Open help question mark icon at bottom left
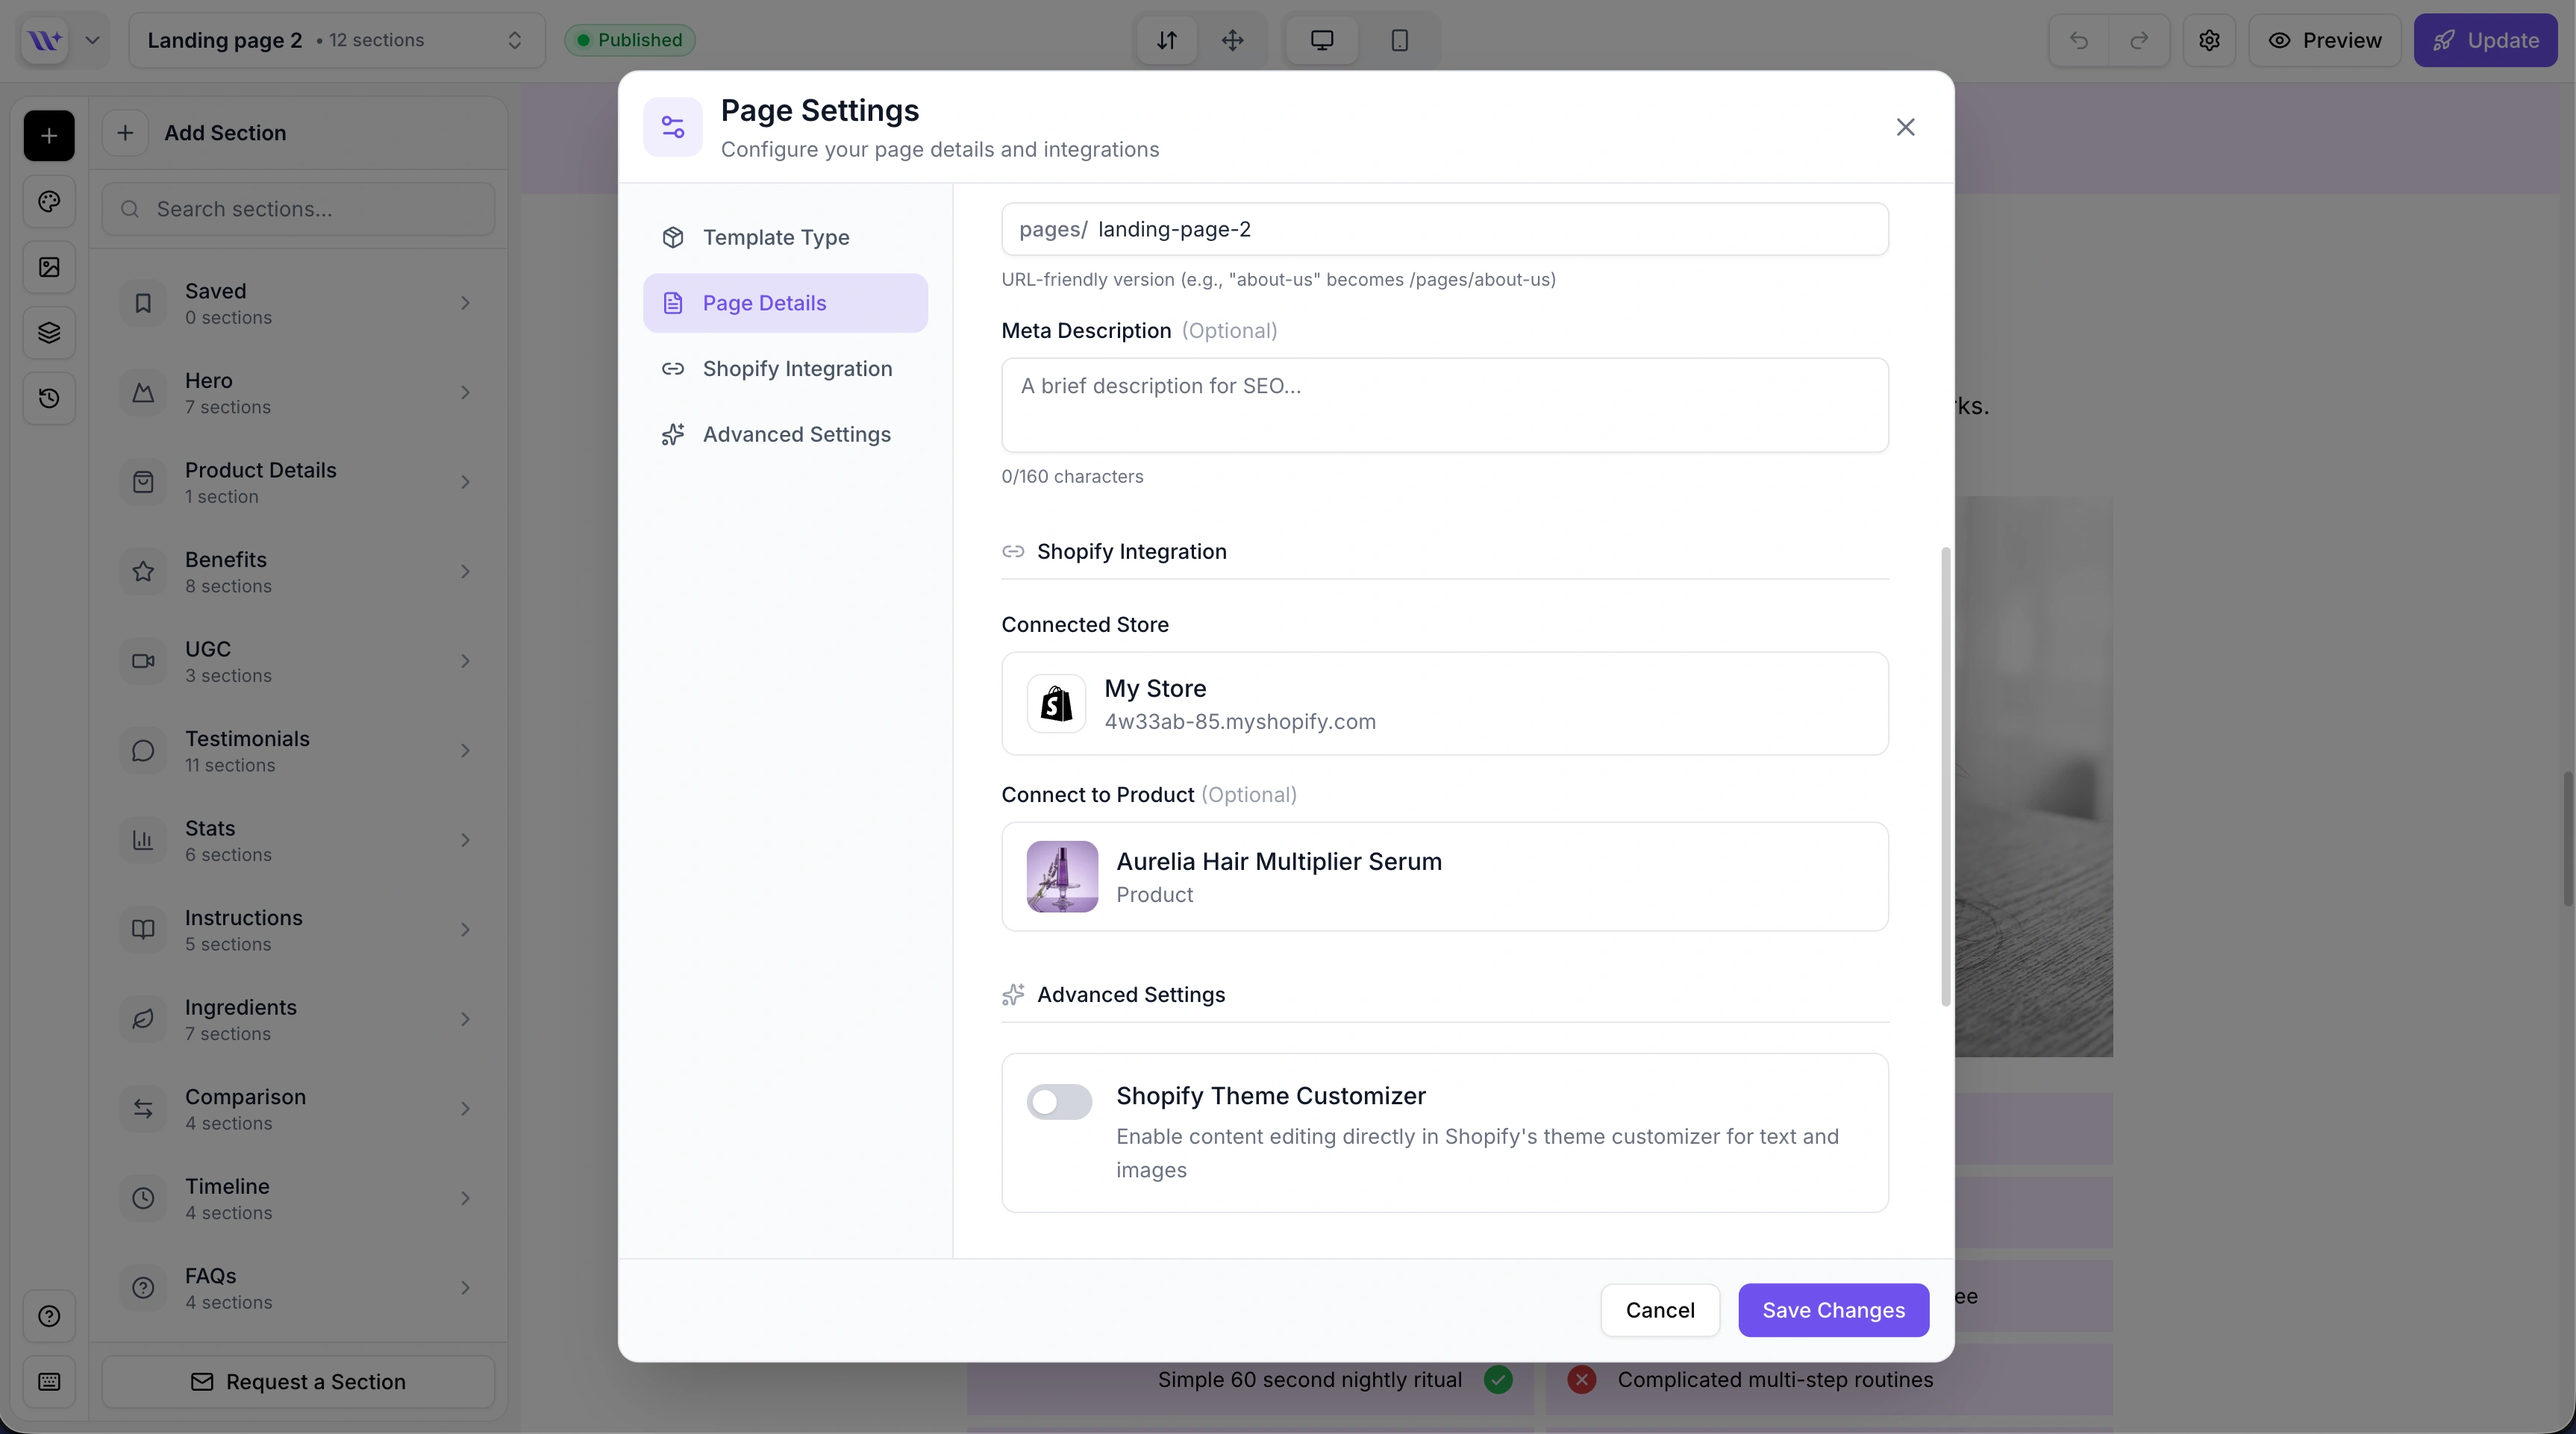This screenshot has height=1434, width=2576. pyautogui.click(x=49, y=1316)
